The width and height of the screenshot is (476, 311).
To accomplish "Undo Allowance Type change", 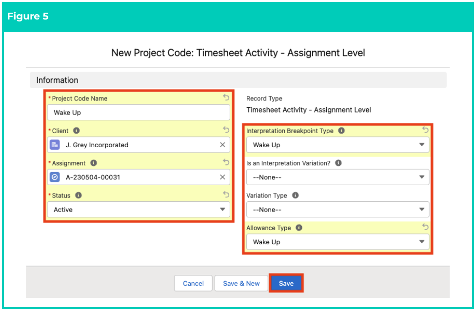I will (425, 227).
